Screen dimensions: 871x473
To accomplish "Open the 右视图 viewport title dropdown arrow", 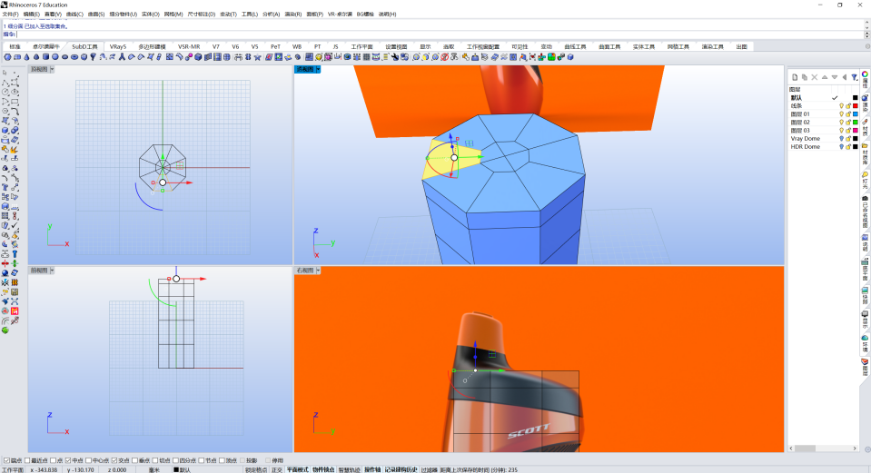I will (318, 271).
